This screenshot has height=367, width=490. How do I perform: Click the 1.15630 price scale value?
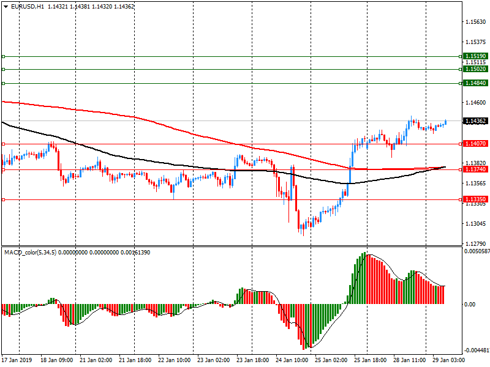(x=476, y=22)
